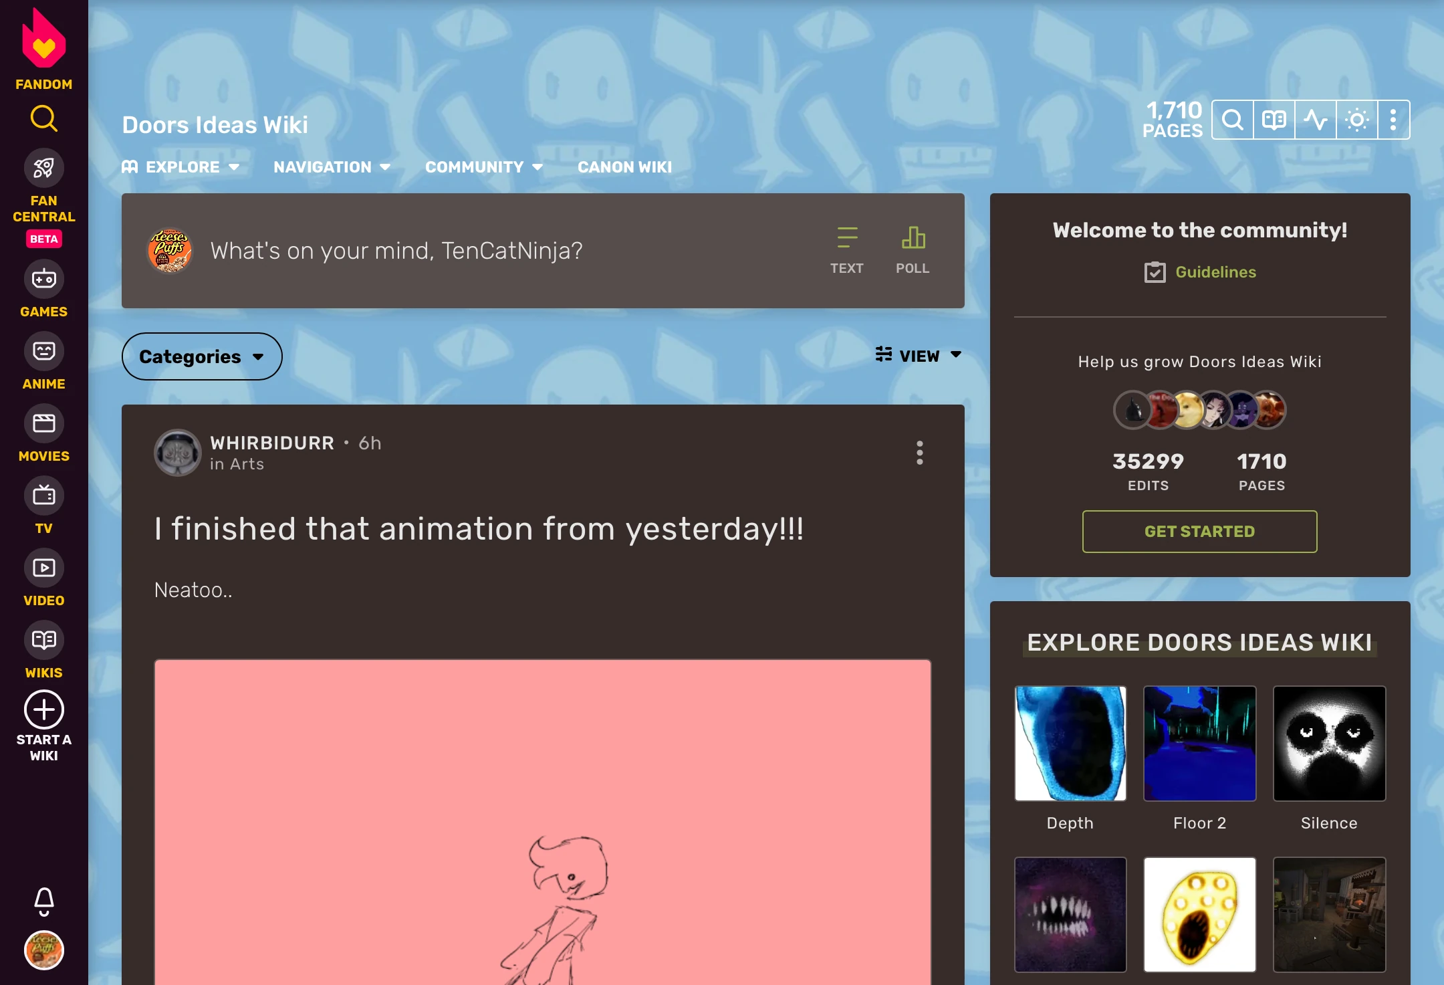The width and height of the screenshot is (1444, 985).
Task: Open notifications bell icon
Action: point(44,901)
